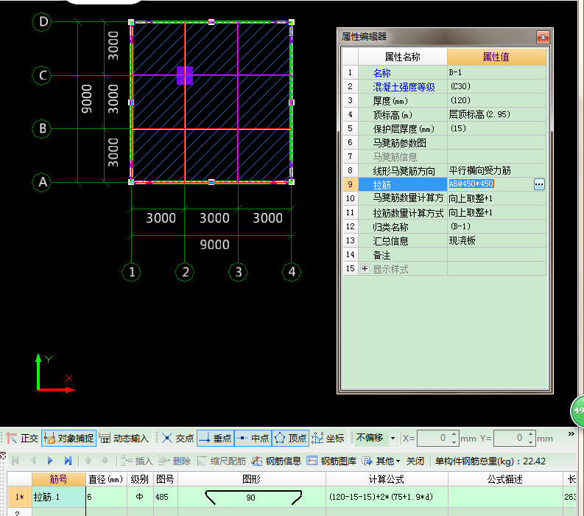Click formula cell (120-15-15)+2*(75+1.9*d)
This screenshot has width=584, height=516.
(387, 497)
